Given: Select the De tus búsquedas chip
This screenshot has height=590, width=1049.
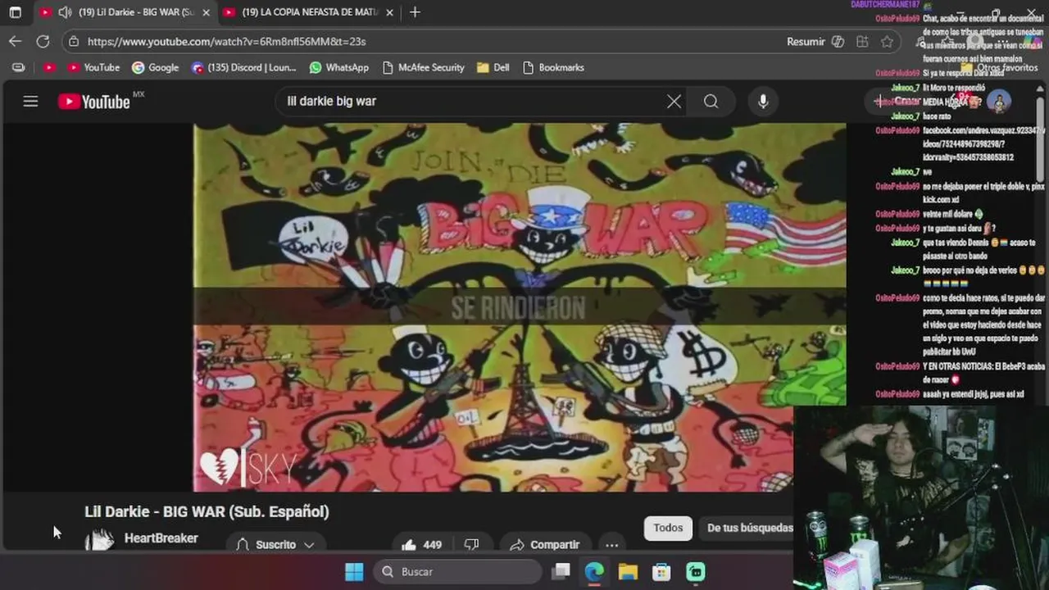Looking at the screenshot, I should click(750, 528).
